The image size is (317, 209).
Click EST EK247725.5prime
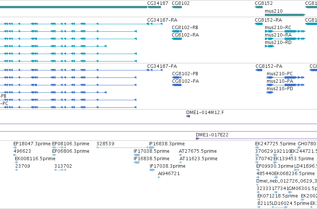coord(257,148)
